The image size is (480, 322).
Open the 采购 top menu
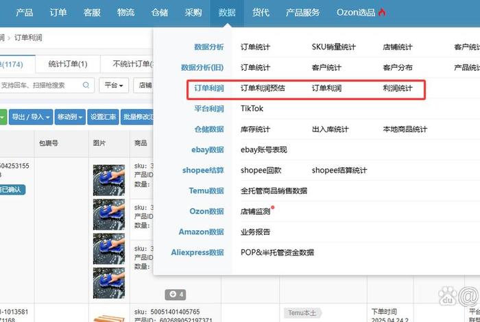tap(193, 12)
